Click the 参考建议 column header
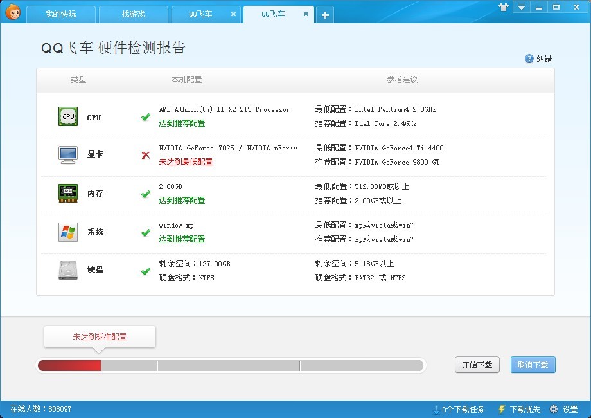This screenshot has width=591, height=418. [403, 80]
